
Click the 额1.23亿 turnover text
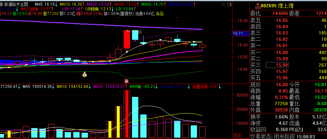click(67, 14)
